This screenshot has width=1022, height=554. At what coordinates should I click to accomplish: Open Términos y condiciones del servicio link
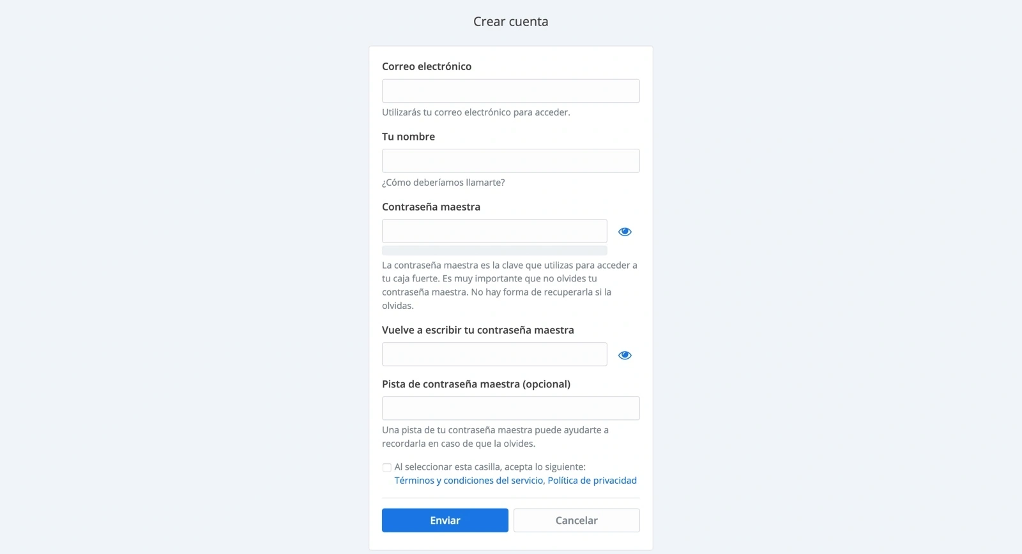(x=468, y=481)
